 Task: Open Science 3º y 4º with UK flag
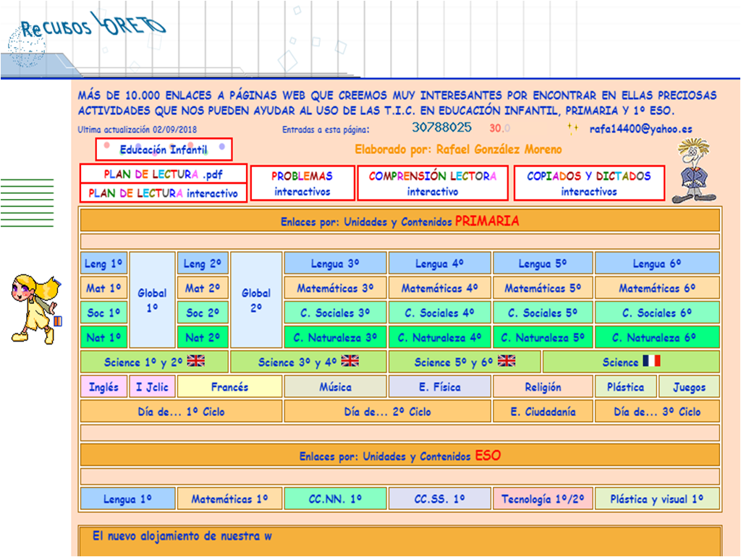308,362
